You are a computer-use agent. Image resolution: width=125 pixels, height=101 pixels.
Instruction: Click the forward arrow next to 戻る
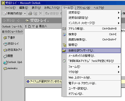(18, 21)
